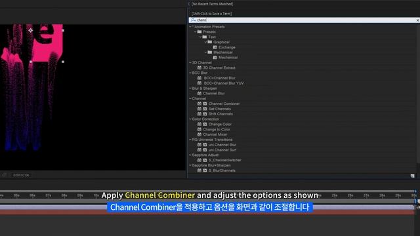The height and width of the screenshot is (236, 420).
Task: Collapse the Channel category
Action: pyautogui.click(x=190, y=98)
